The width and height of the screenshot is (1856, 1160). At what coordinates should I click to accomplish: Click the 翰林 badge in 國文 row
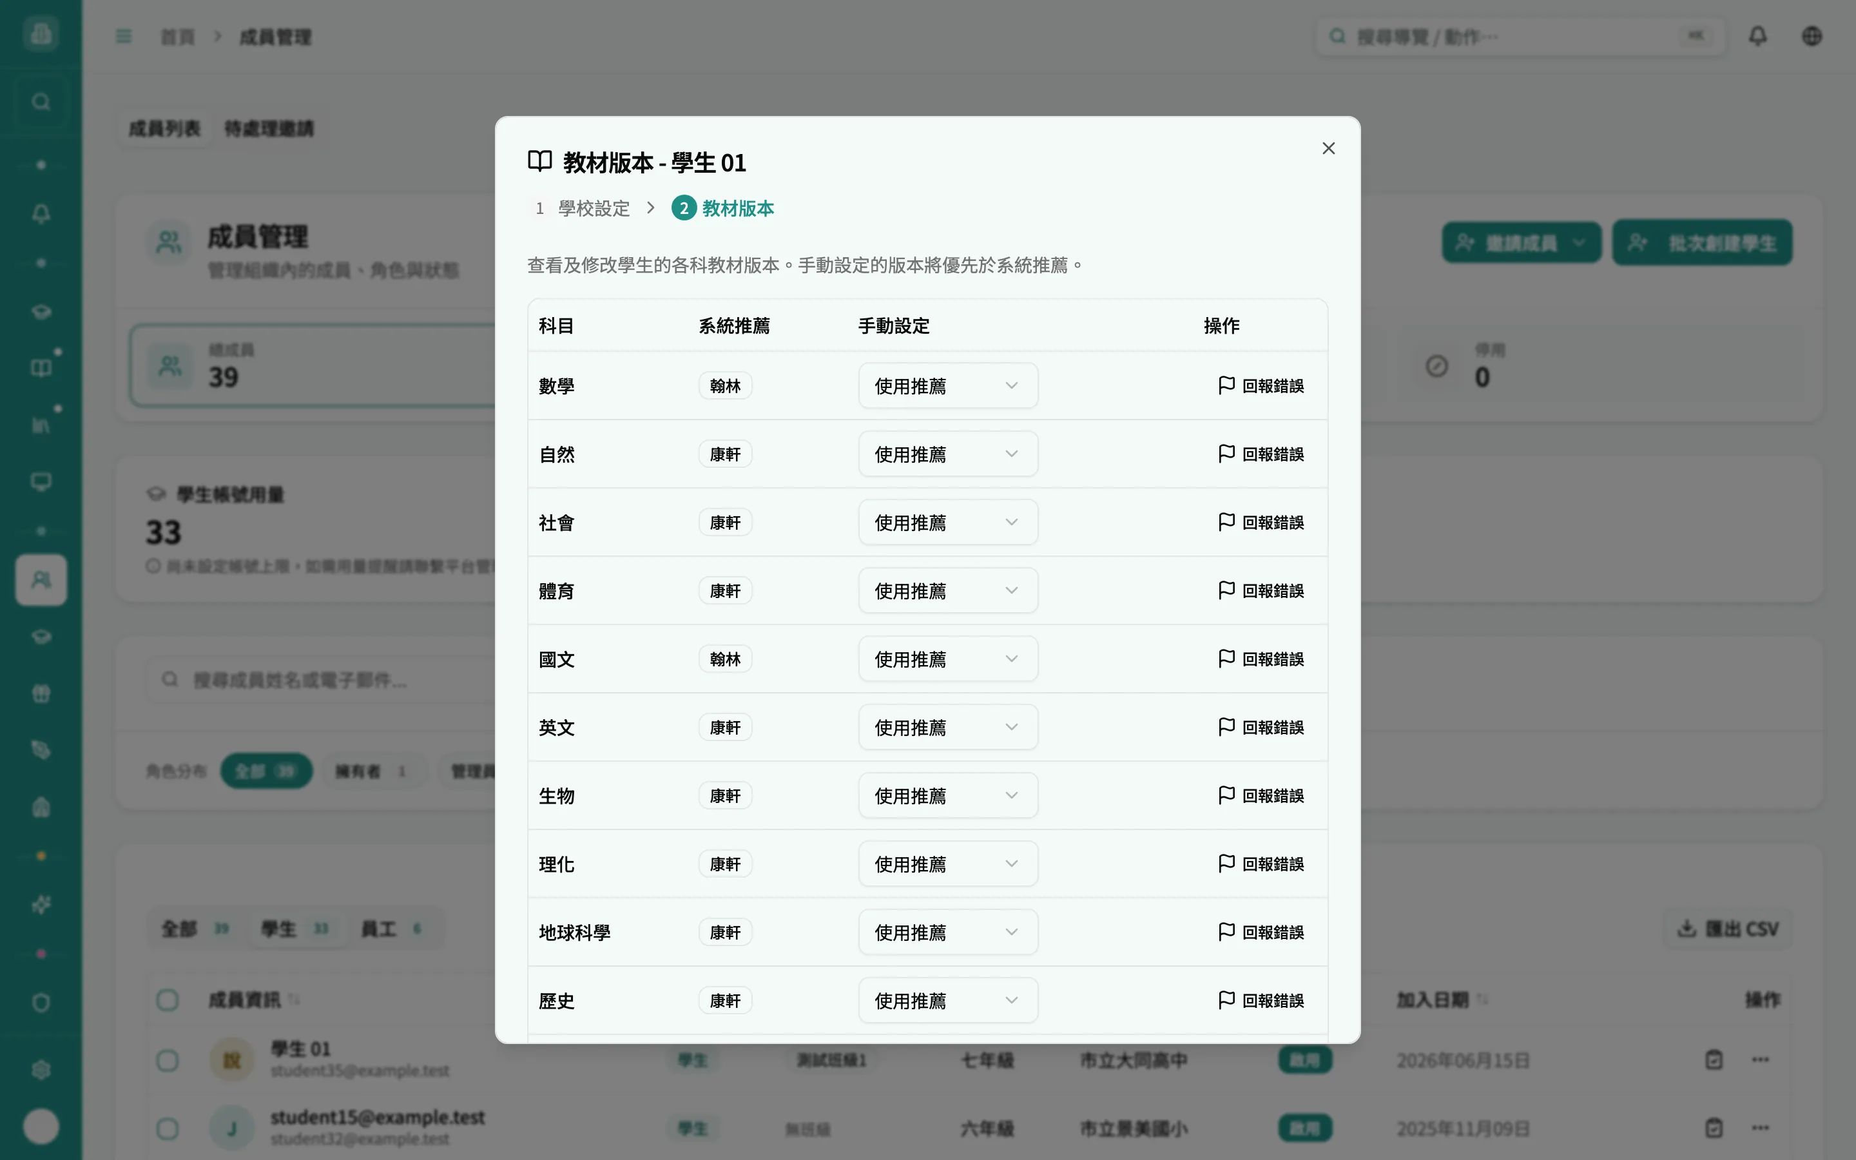point(725,659)
